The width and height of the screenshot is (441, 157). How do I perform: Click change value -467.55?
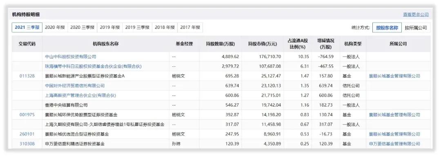coord(326,66)
